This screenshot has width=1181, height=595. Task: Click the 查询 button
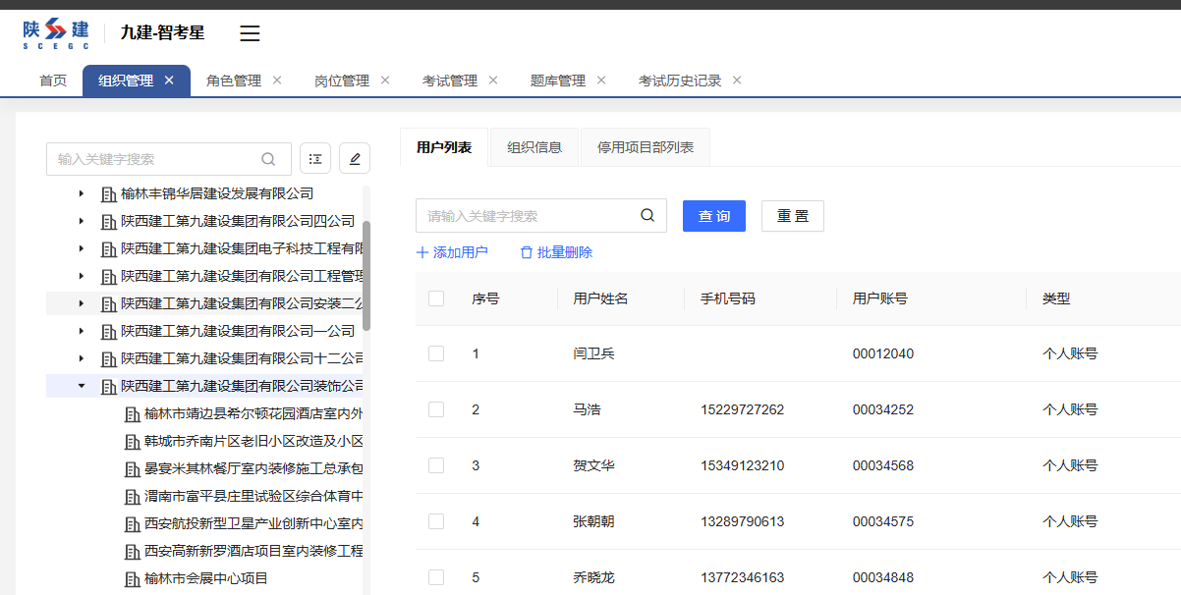pyautogui.click(x=714, y=216)
